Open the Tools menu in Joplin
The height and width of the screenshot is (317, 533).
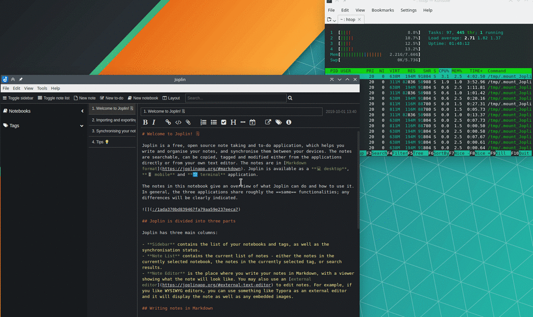coord(42,88)
